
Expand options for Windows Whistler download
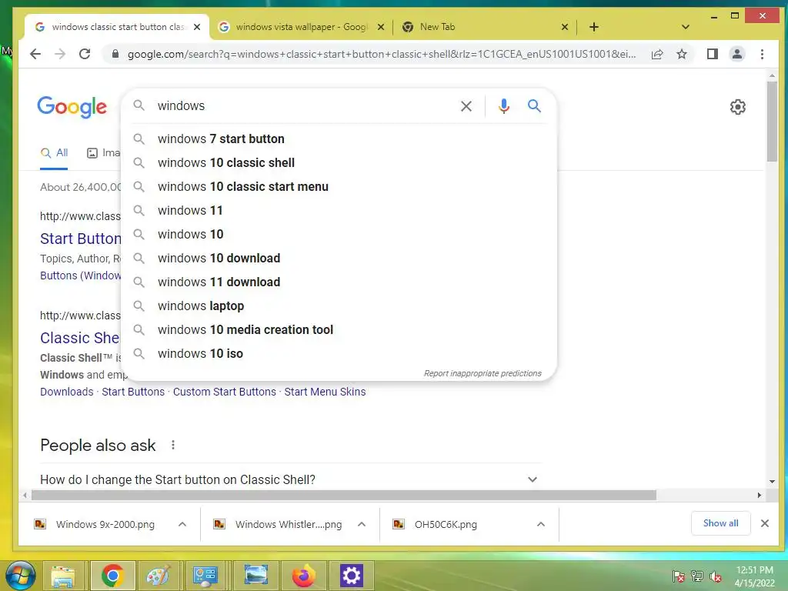click(362, 524)
